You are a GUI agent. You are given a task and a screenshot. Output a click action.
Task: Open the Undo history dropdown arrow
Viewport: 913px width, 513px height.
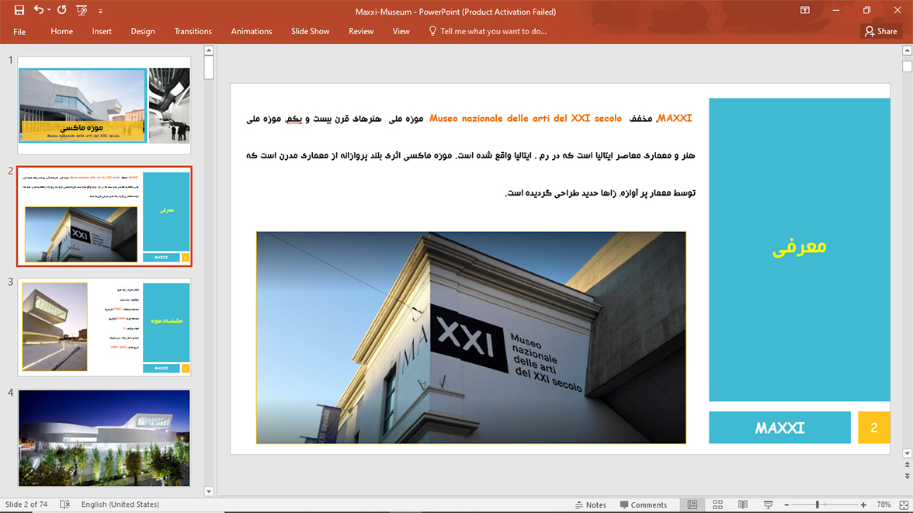49,10
